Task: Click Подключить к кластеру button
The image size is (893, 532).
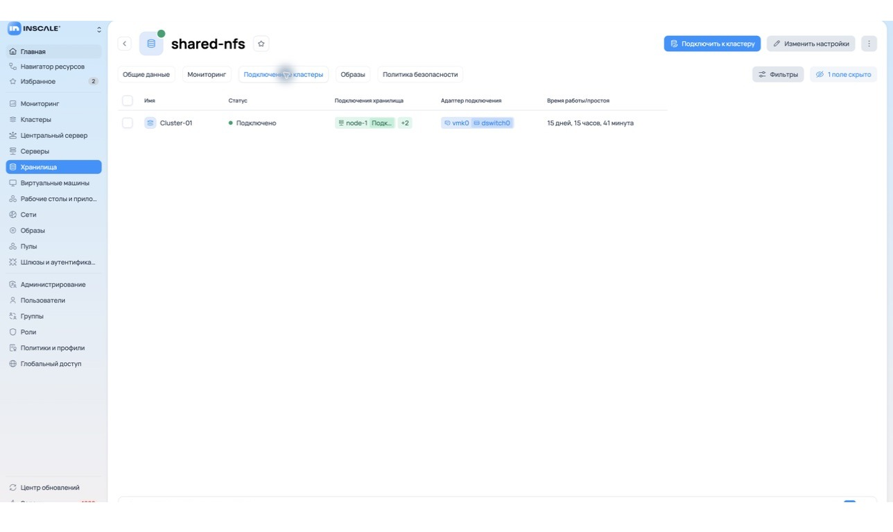Action: click(x=712, y=44)
